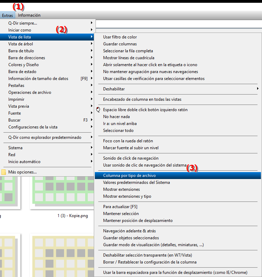Toggle Guardar columnas option

(x=178, y=44)
